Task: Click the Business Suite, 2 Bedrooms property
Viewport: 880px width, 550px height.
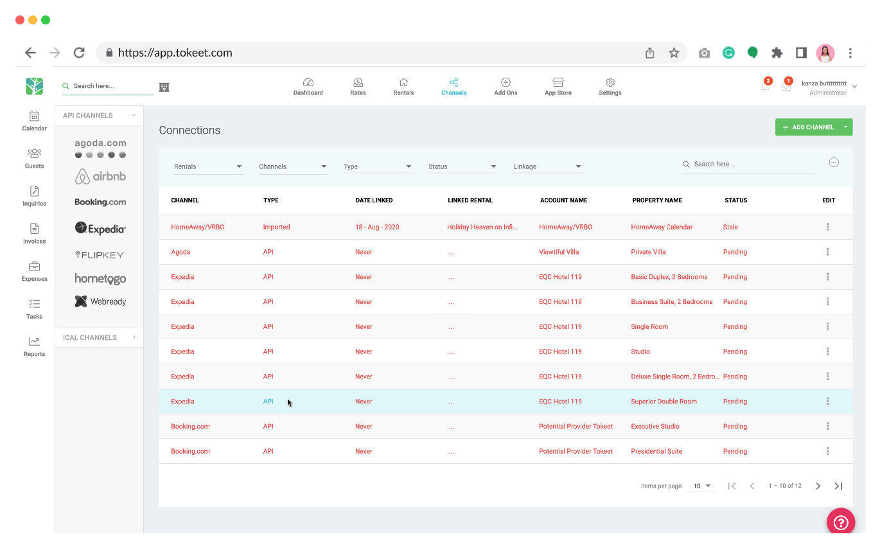Action: (x=672, y=301)
